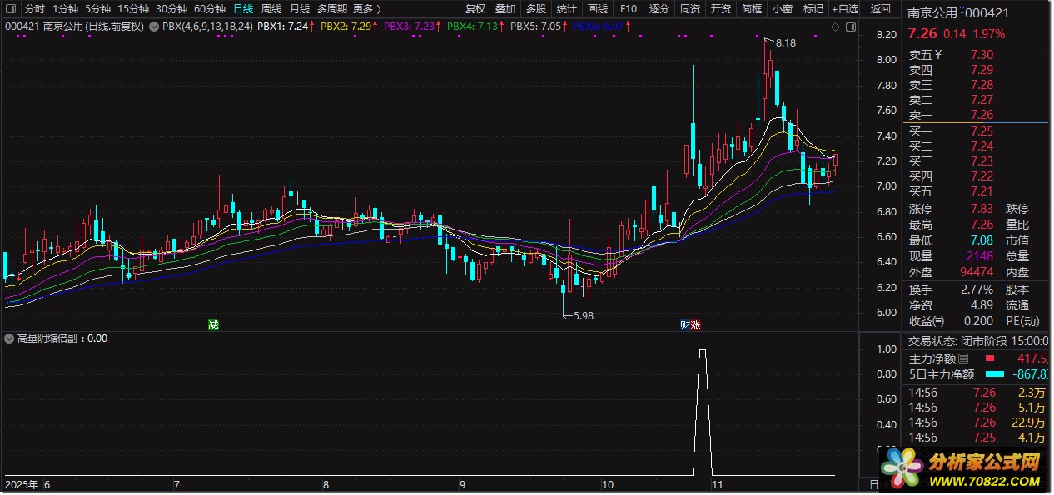Expand the PBX indicator dropdown arrow
1054x495 pixels.
point(154,27)
